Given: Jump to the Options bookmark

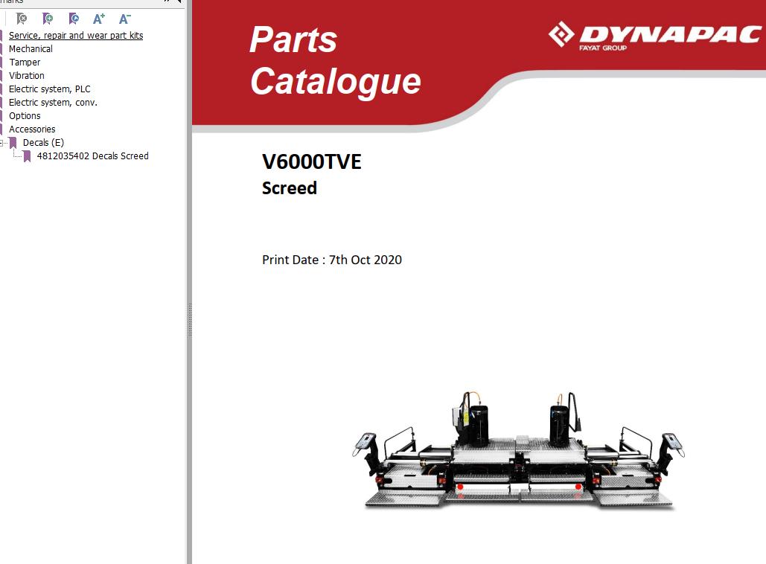Looking at the screenshot, I should (25, 116).
